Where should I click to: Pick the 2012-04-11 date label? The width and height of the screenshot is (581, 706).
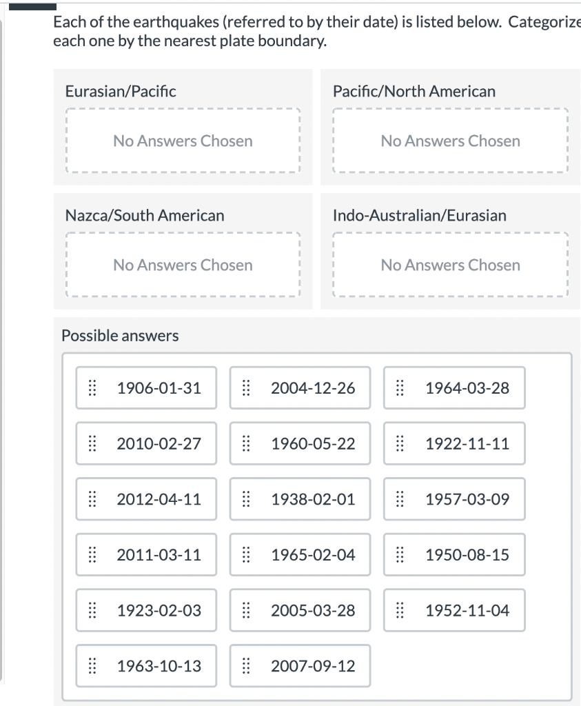pyautogui.click(x=159, y=499)
